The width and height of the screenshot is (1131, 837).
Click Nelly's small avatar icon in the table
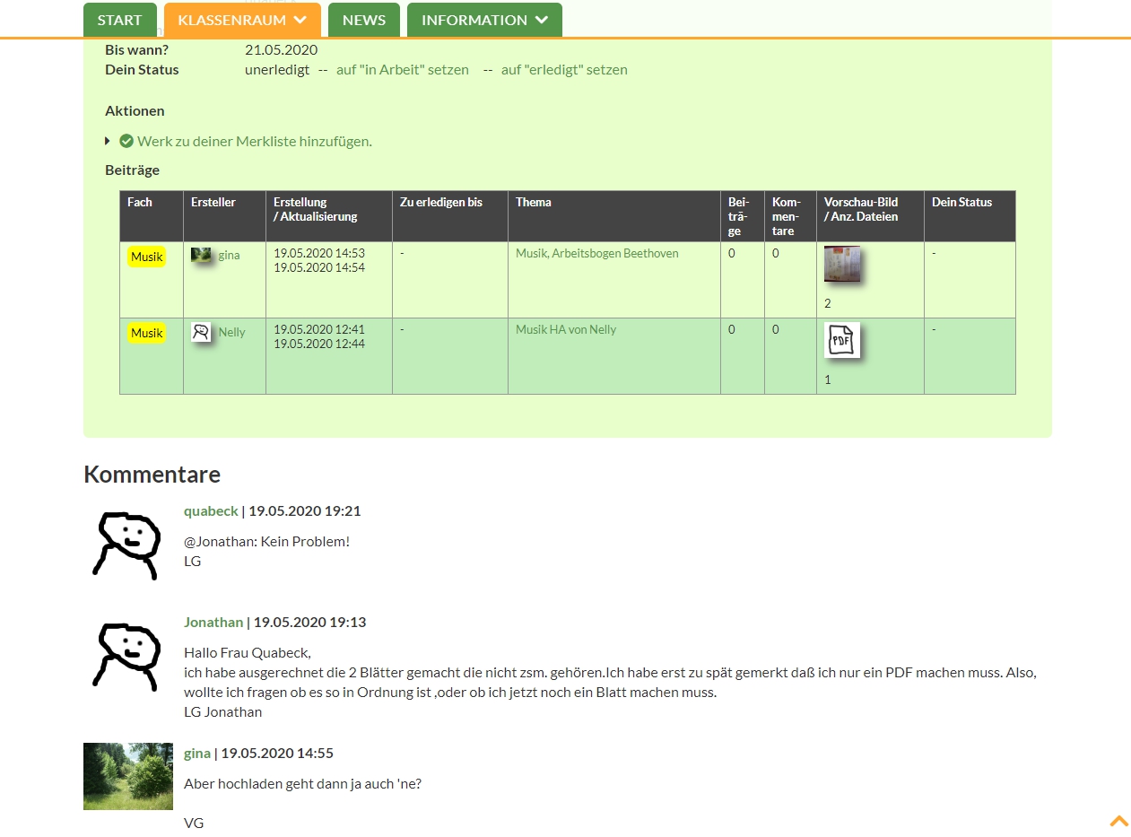point(201,333)
